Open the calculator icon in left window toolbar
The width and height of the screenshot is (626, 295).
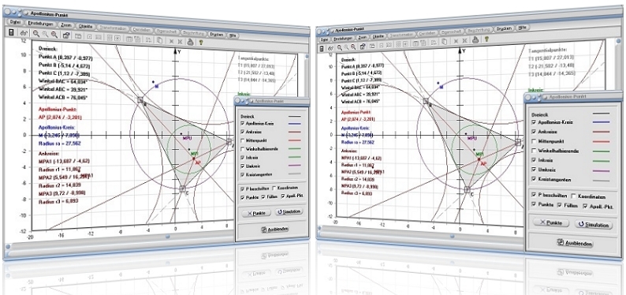pos(11,32)
